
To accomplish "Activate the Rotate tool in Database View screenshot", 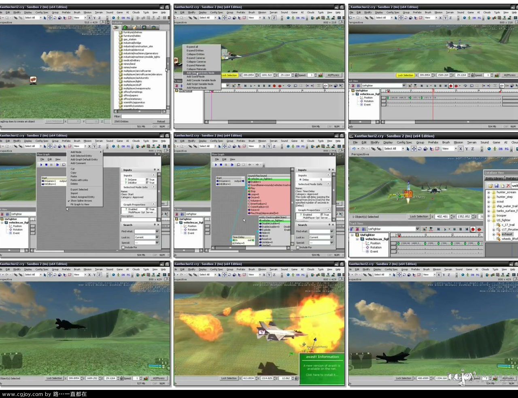I will tap(420, 149).
